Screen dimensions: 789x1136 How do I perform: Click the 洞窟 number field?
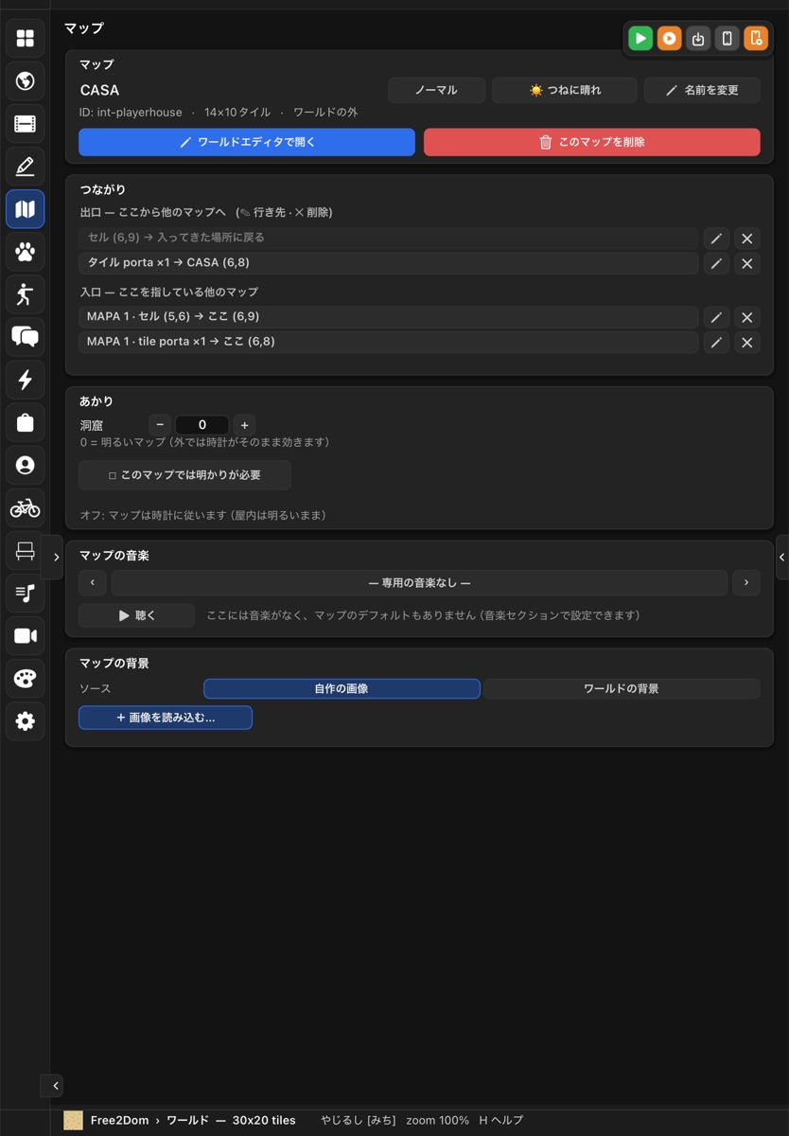202,425
